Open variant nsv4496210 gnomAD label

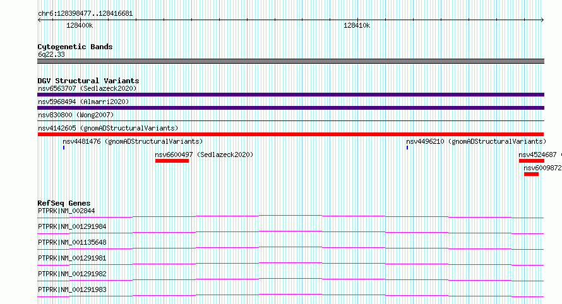click(x=476, y=141)
